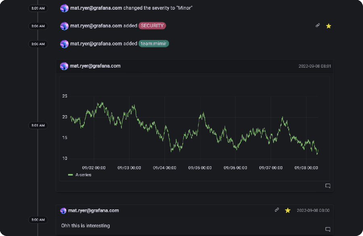The width and height of the screenshot is (363, 236).
Task: Copy link to the SECURITY label event
Action: (x=317, y=25)
